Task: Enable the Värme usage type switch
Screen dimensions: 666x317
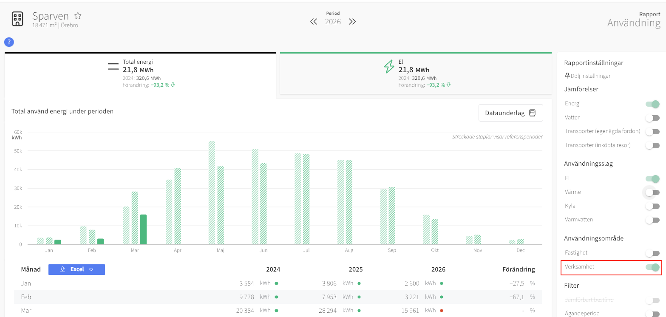Action: (x=652, y=192)
